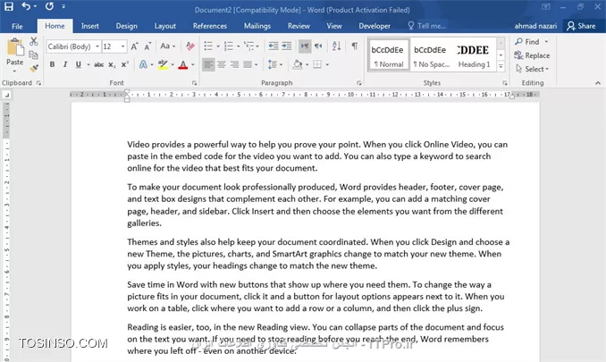Toggle Show/Hide paragraph marks
The width and height of the screenshot is (606, 362).
click(355, 46)
